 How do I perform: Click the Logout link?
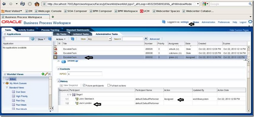click(243, 22)
